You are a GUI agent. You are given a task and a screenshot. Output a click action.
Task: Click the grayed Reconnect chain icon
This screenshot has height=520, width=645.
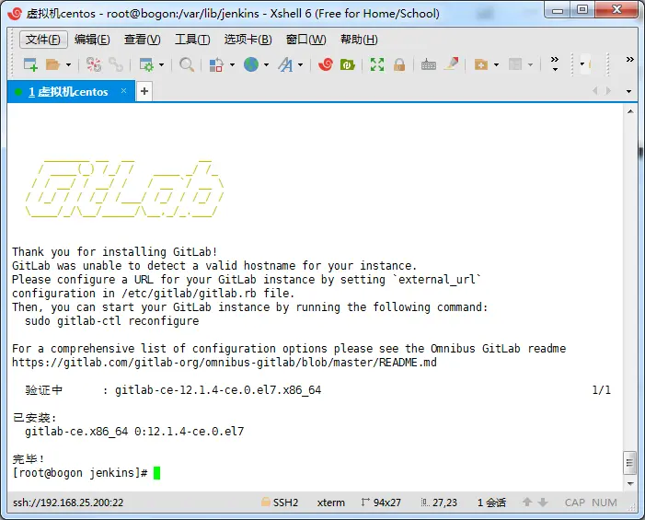pyautogui.click(x=116, y=64)
